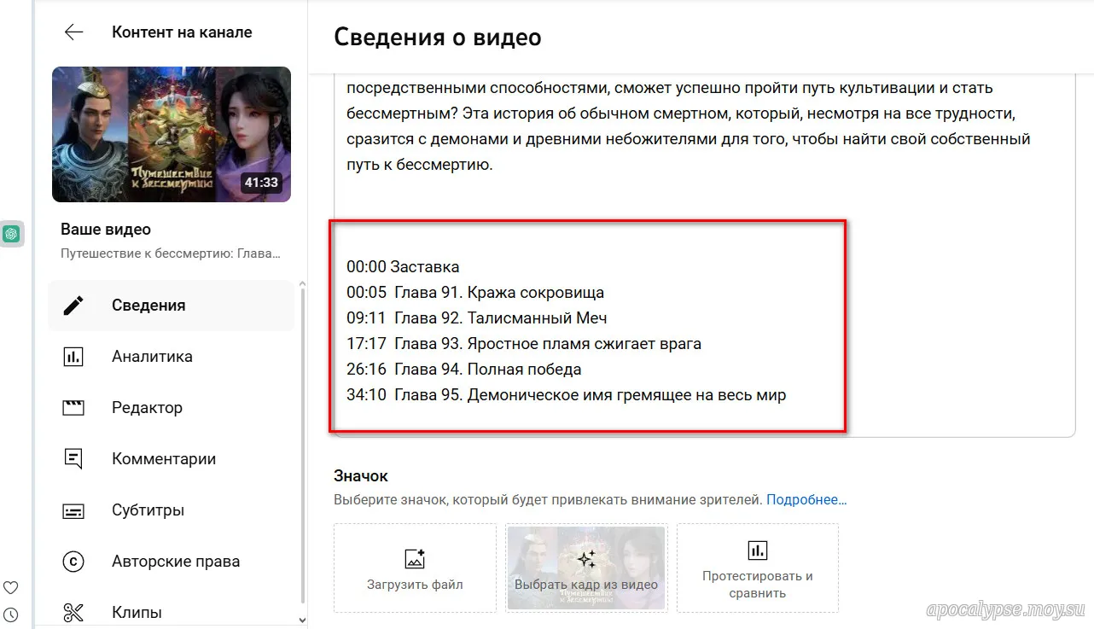Open the Аналитика bar chart icon
The image size is (1094, 629).
tap(73, 357)
